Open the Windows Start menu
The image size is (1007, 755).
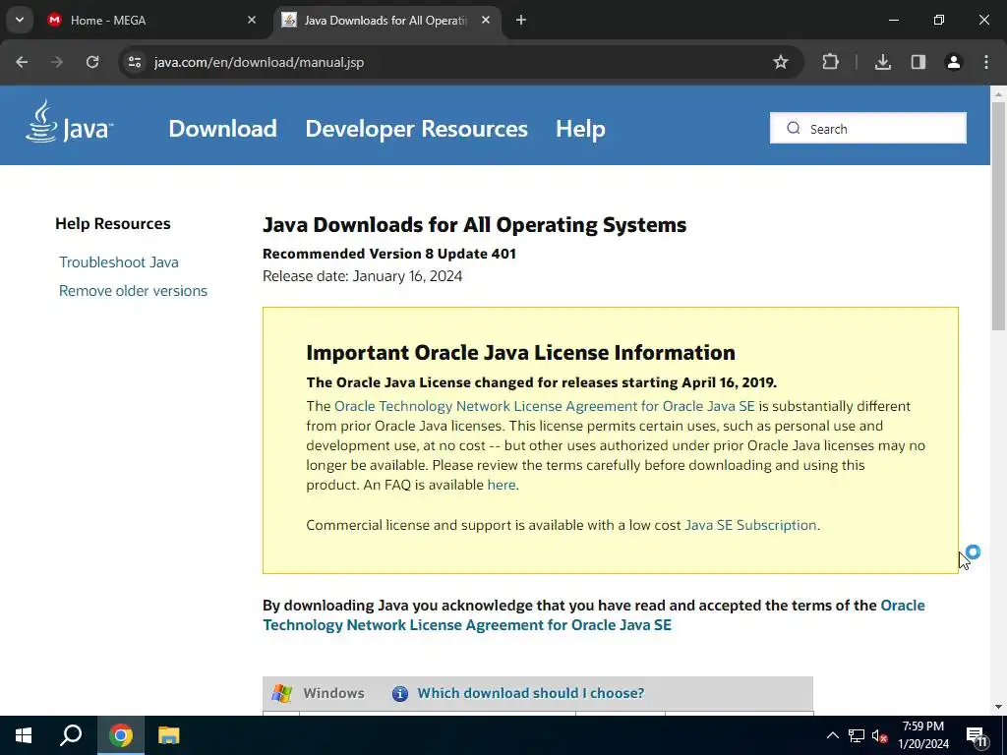pyautogui.click(x=24, y=735)
